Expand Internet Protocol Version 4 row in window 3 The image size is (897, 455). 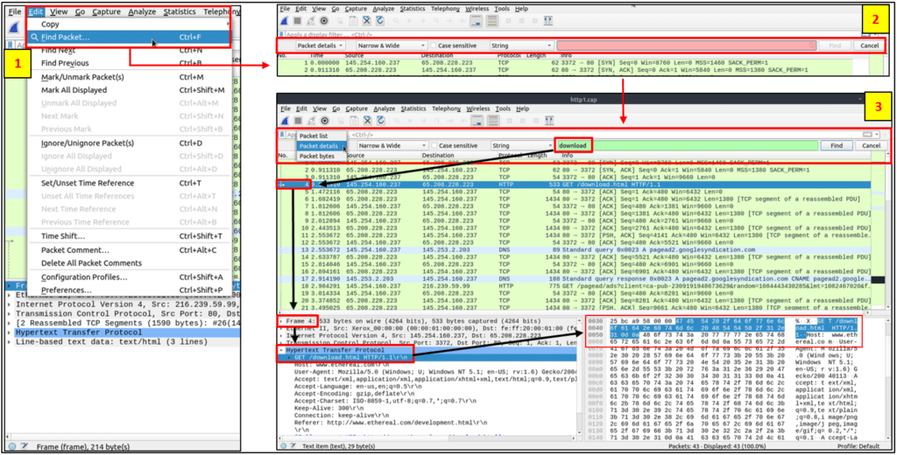(x=281, y=335)
